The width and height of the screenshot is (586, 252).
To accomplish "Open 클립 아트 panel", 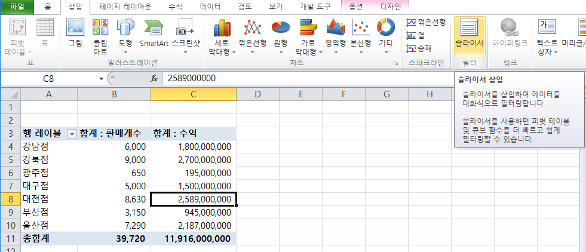I will [x=100, y=36].
